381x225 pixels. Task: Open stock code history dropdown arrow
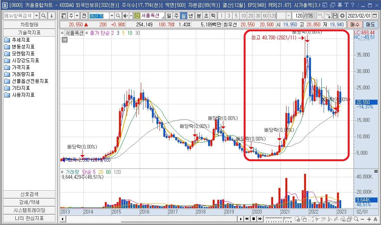tap(112, 16)
